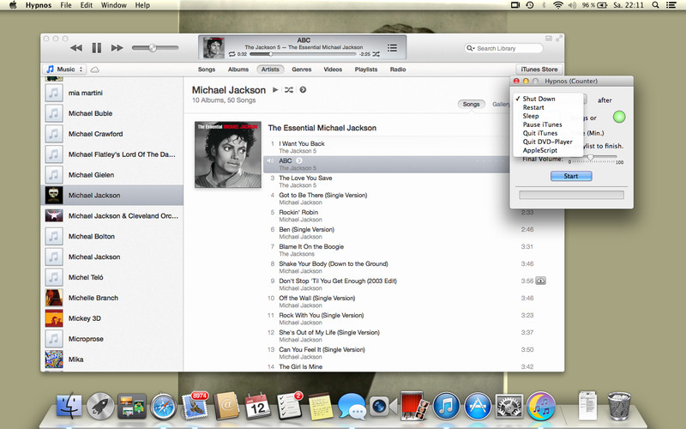This screenshot has width=686, height=429.
Task: Open Spotlight search in the menu bar
Action: click(x=655, y=5)
